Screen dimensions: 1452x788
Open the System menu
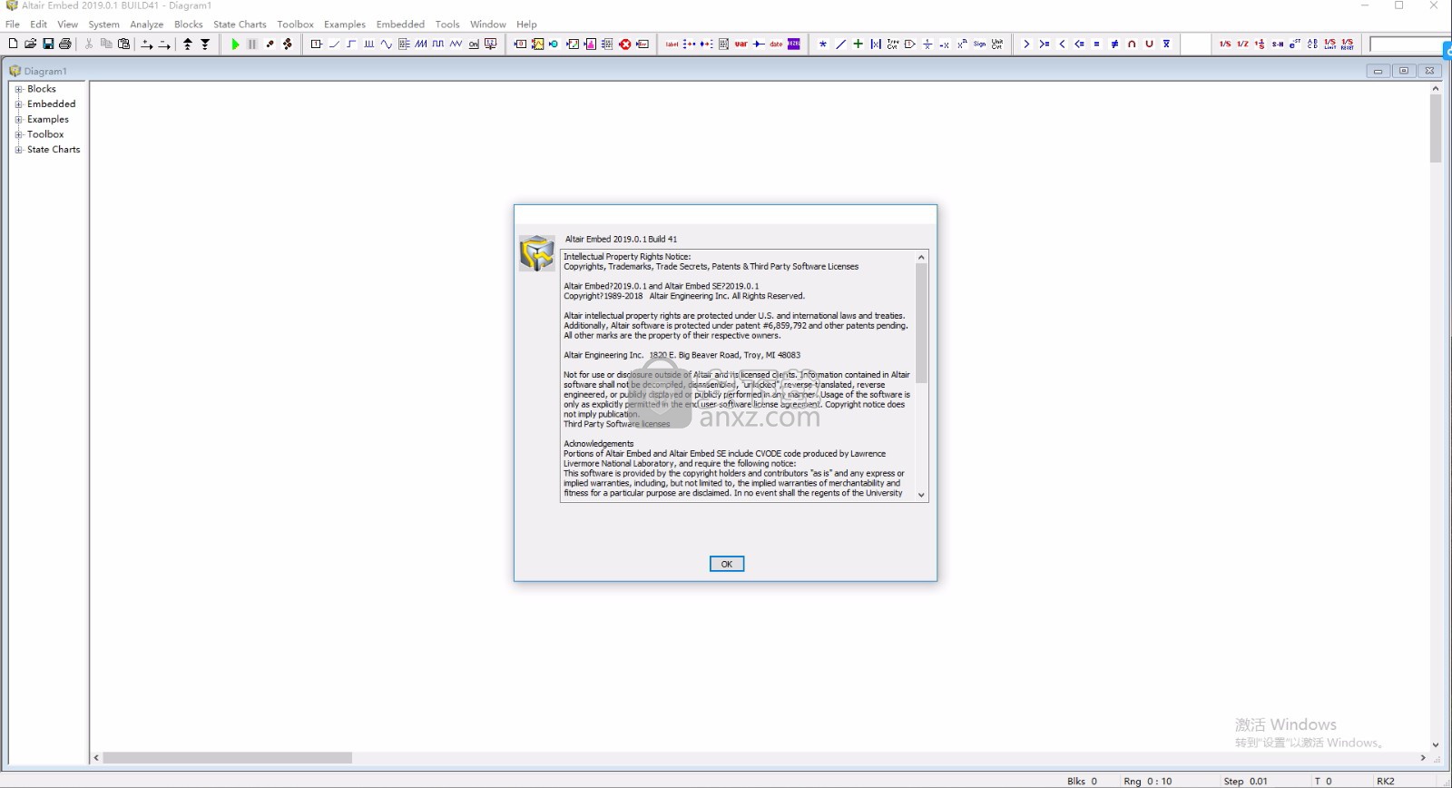103,25
